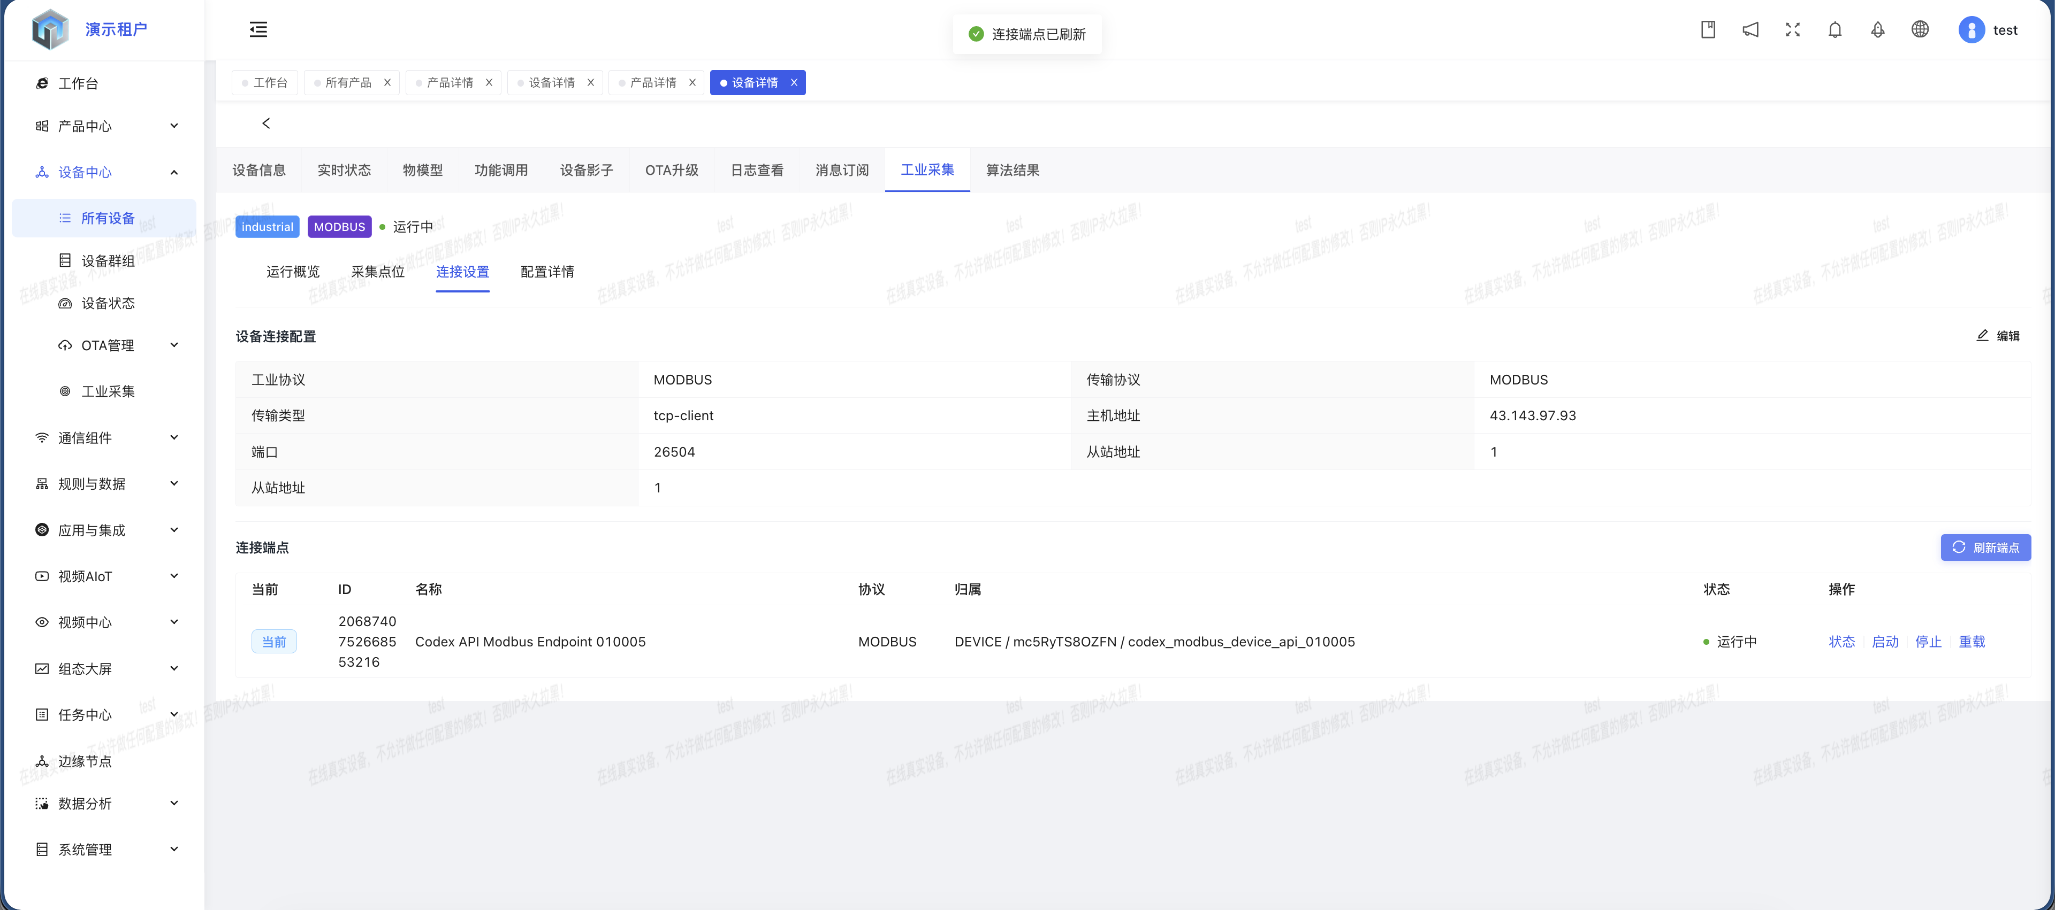Image resolution: width=2055 pixels, height=910 pixels.
Task: Switch to OTA升级 tab
Action: pos(672,169)
